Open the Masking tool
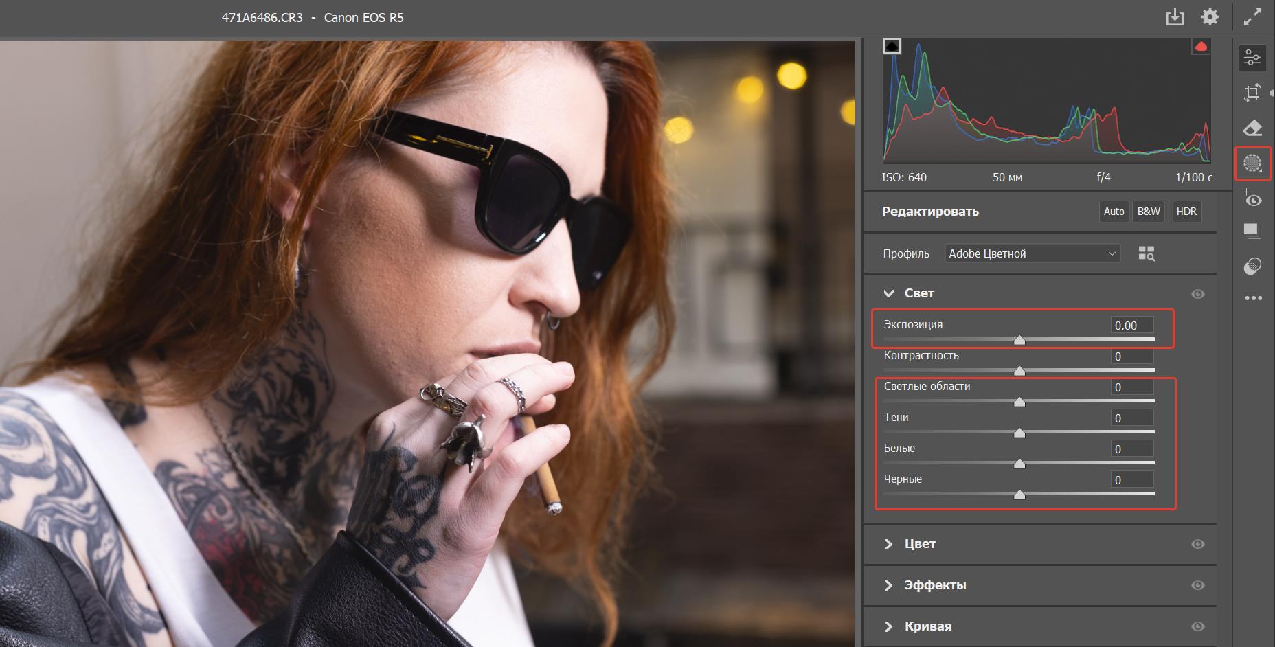 tap(1252, 163)
